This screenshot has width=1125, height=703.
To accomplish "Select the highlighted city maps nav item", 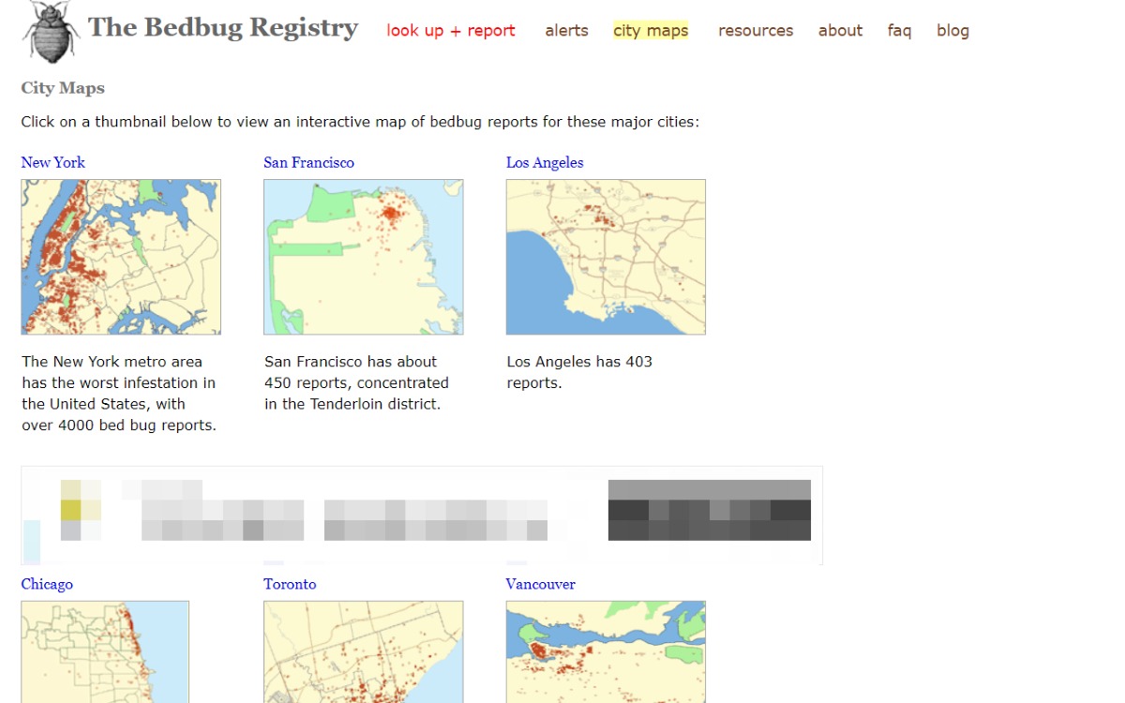I will click(651, 31).
